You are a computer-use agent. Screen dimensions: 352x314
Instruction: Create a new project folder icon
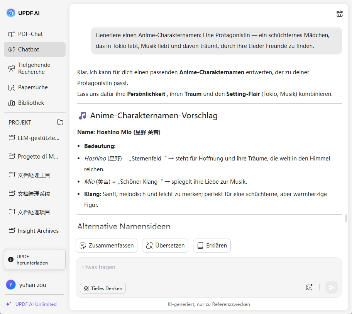click(x=60, y=122)
